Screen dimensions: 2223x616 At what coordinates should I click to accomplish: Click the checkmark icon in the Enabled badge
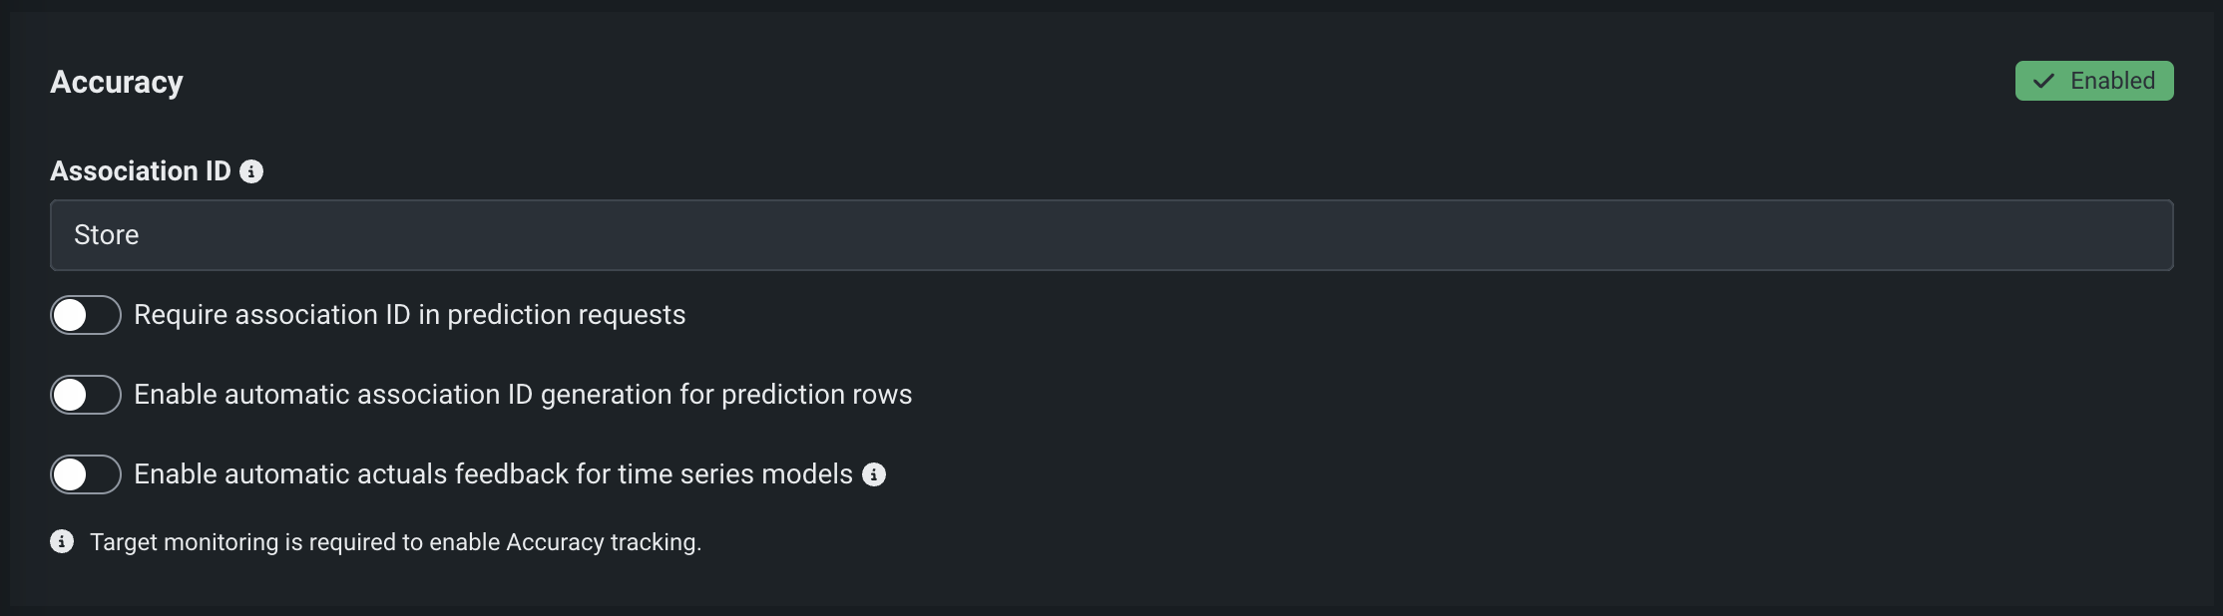coord(2043,81)
